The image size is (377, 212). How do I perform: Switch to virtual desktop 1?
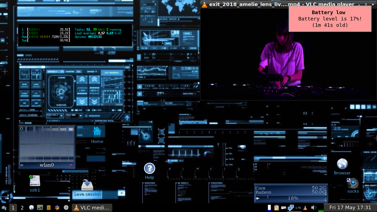[x=13, y=208]
